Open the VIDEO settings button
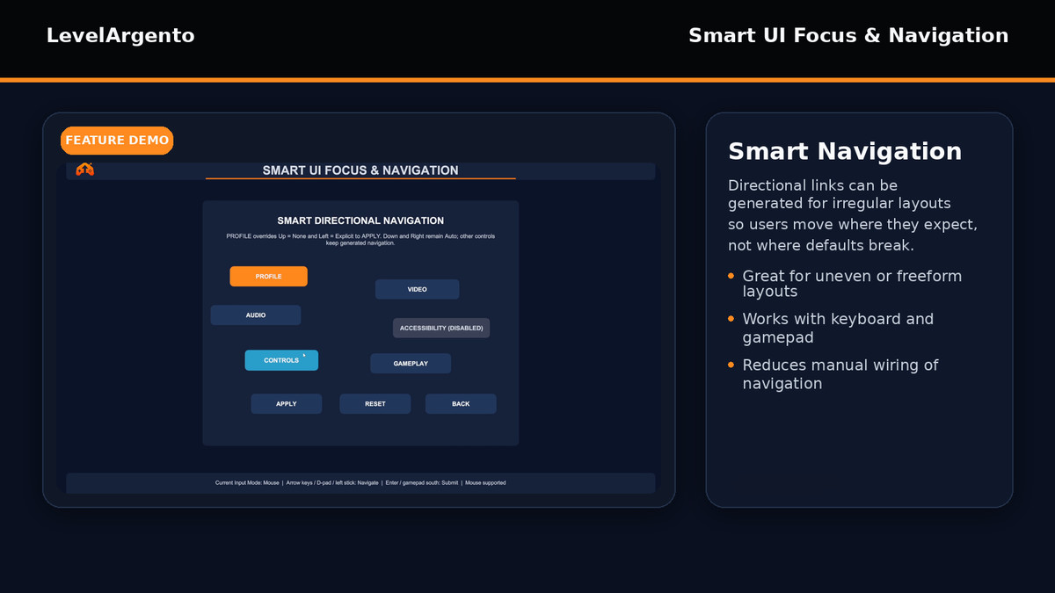The width and height of the screenshot is (1055, 593). pos(417,289)
